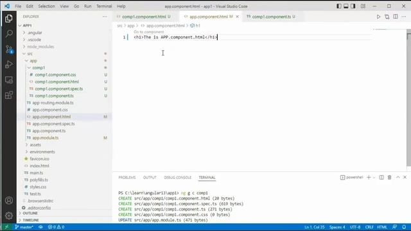Open Run and Debug view icon
The width and height of the screenshot is (411, 231).
click(8, 64)
